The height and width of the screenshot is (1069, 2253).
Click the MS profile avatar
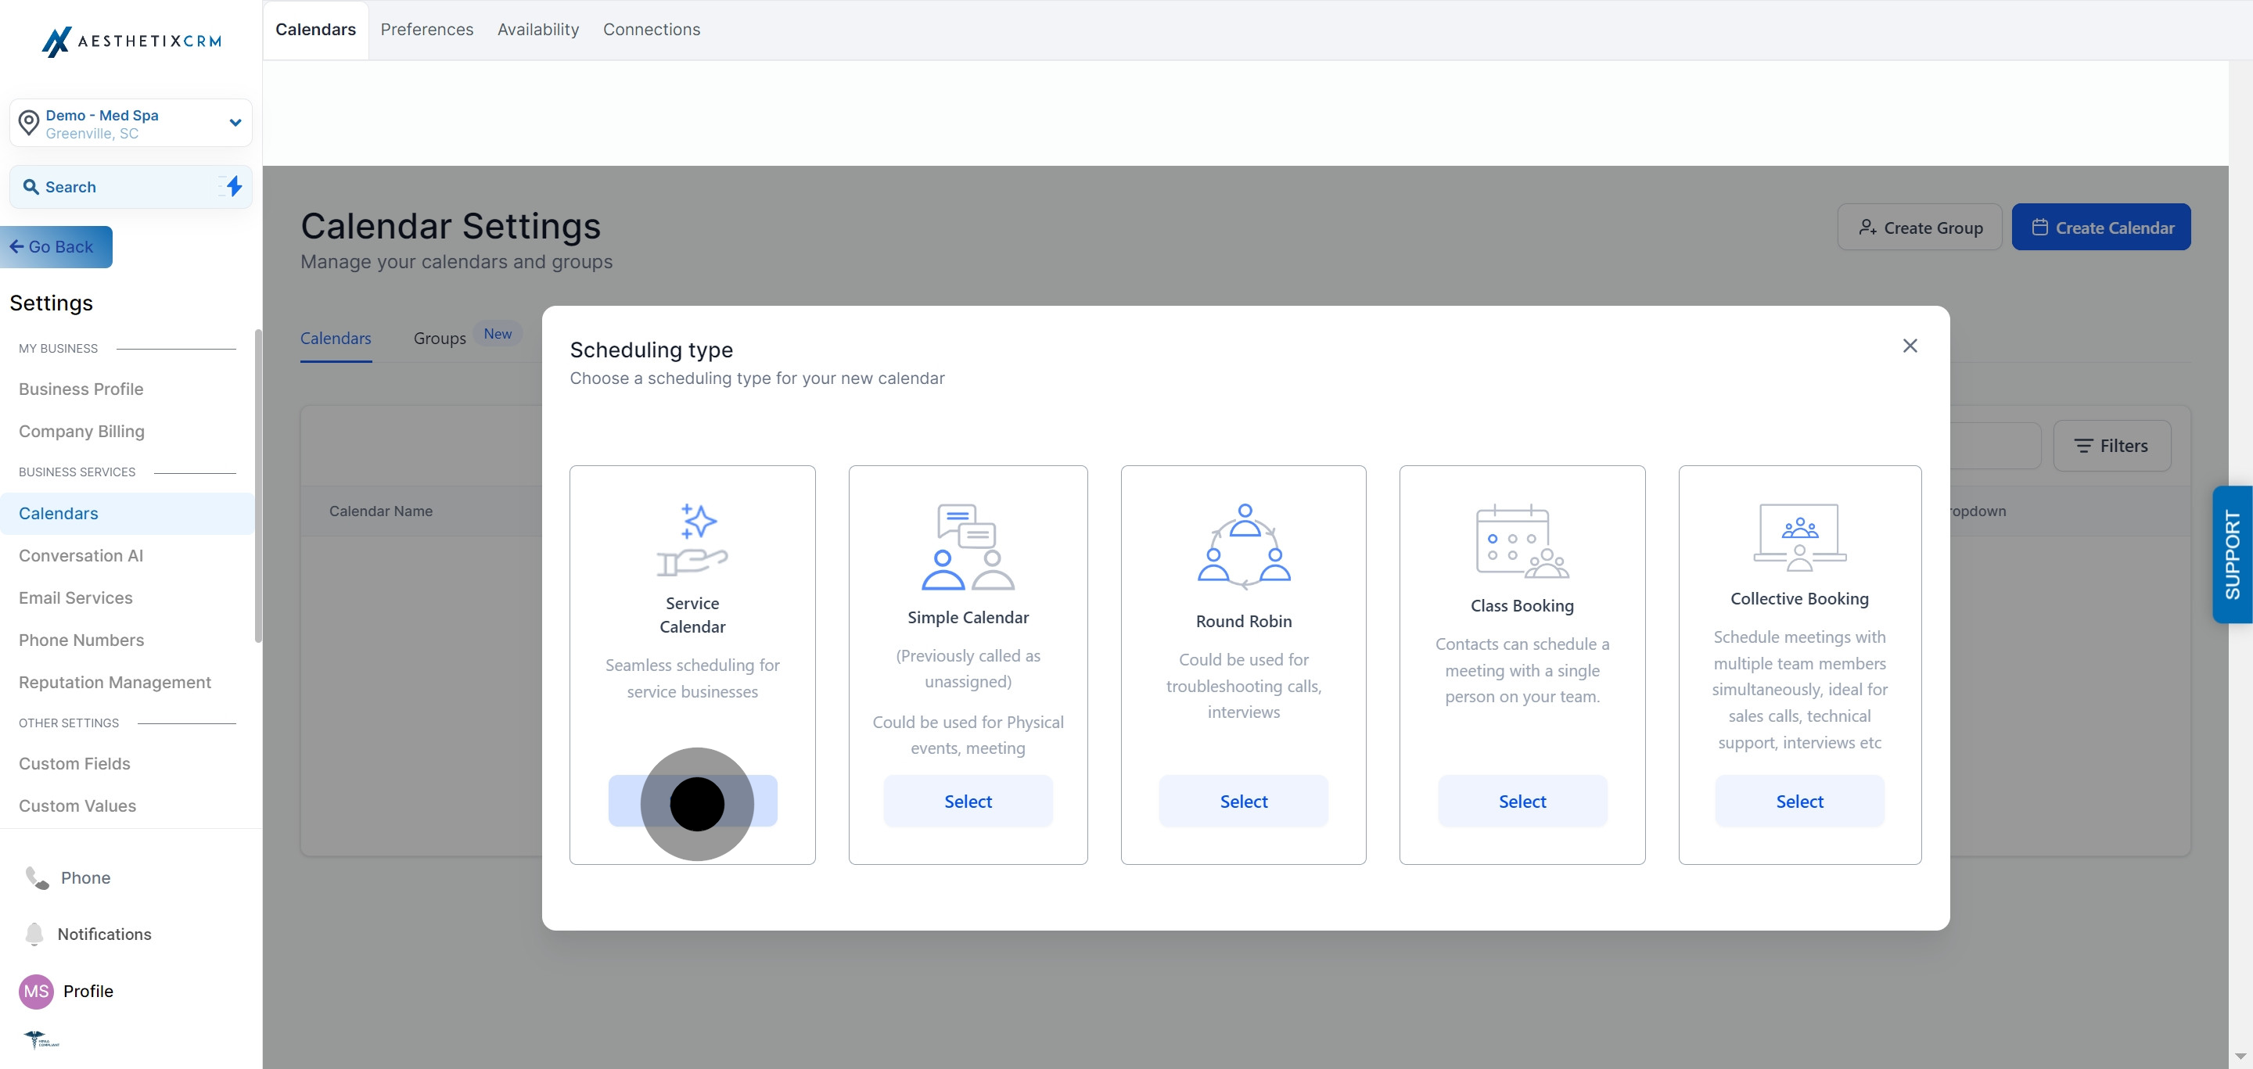pos(36,990)
